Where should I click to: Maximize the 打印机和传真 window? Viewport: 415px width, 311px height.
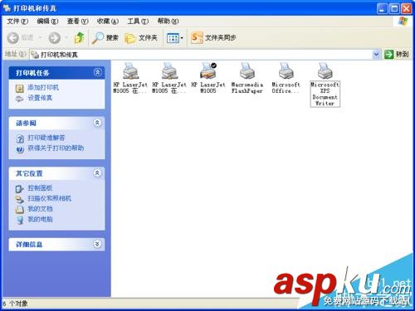point(394,8)
